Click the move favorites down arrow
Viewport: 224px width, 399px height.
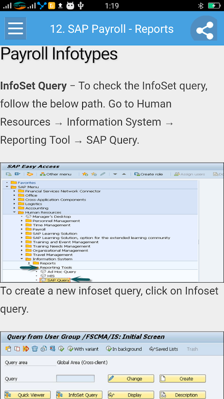115,174
